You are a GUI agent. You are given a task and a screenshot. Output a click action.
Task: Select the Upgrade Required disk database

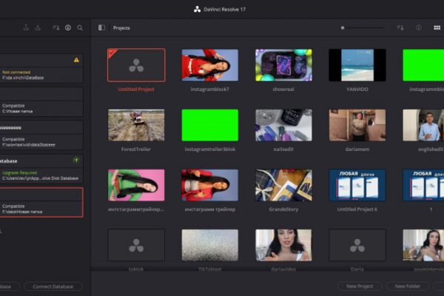(x=41, y=169)
